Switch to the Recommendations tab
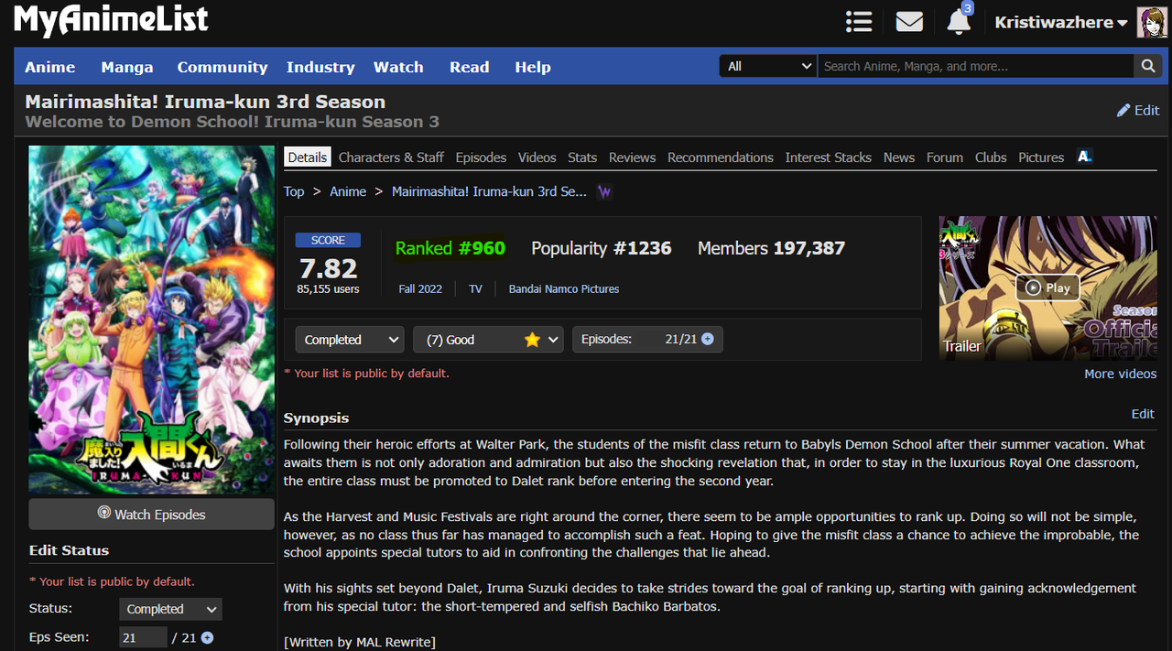This screenshot has width=1172, height=651. pyautogui.click(x=721, y=157)
